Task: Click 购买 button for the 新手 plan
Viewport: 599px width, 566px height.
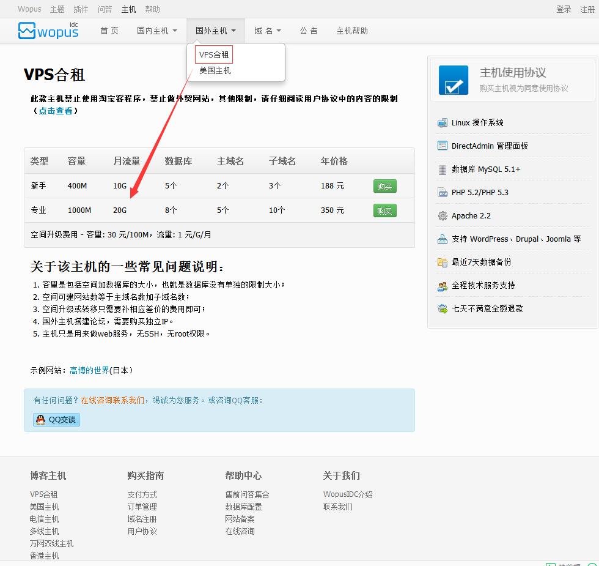Action: 384,185
